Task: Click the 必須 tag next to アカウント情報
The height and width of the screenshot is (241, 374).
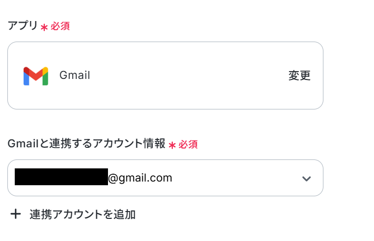Action: pos(188,144)
